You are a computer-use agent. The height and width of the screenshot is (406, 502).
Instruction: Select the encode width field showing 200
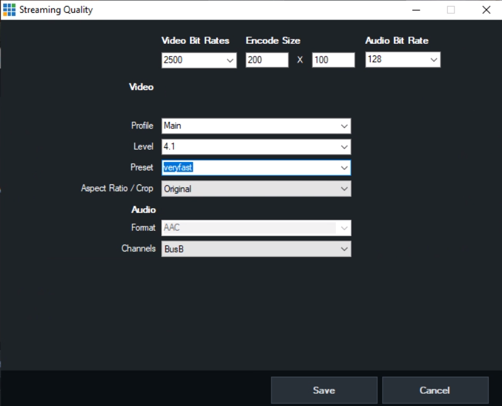[267, 60]
